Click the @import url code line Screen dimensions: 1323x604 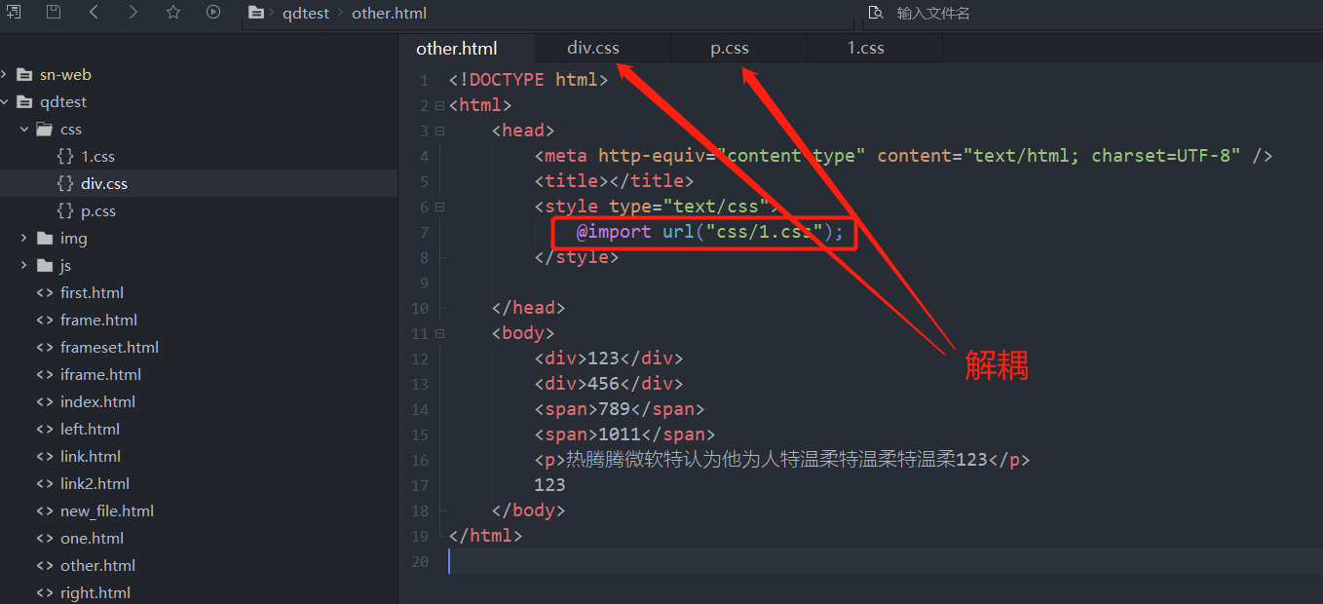click(x=709, y=232)
